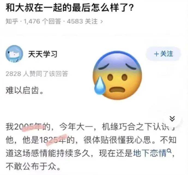Open the 天天学习 user avatar
This screenshot has width=188, height=175.
click(x=14, y=54)
